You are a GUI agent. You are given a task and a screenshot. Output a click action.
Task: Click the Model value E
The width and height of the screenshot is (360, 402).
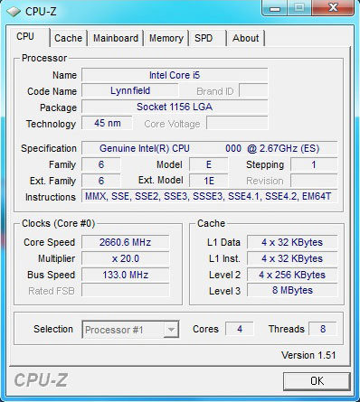click(x=209, y=164)
